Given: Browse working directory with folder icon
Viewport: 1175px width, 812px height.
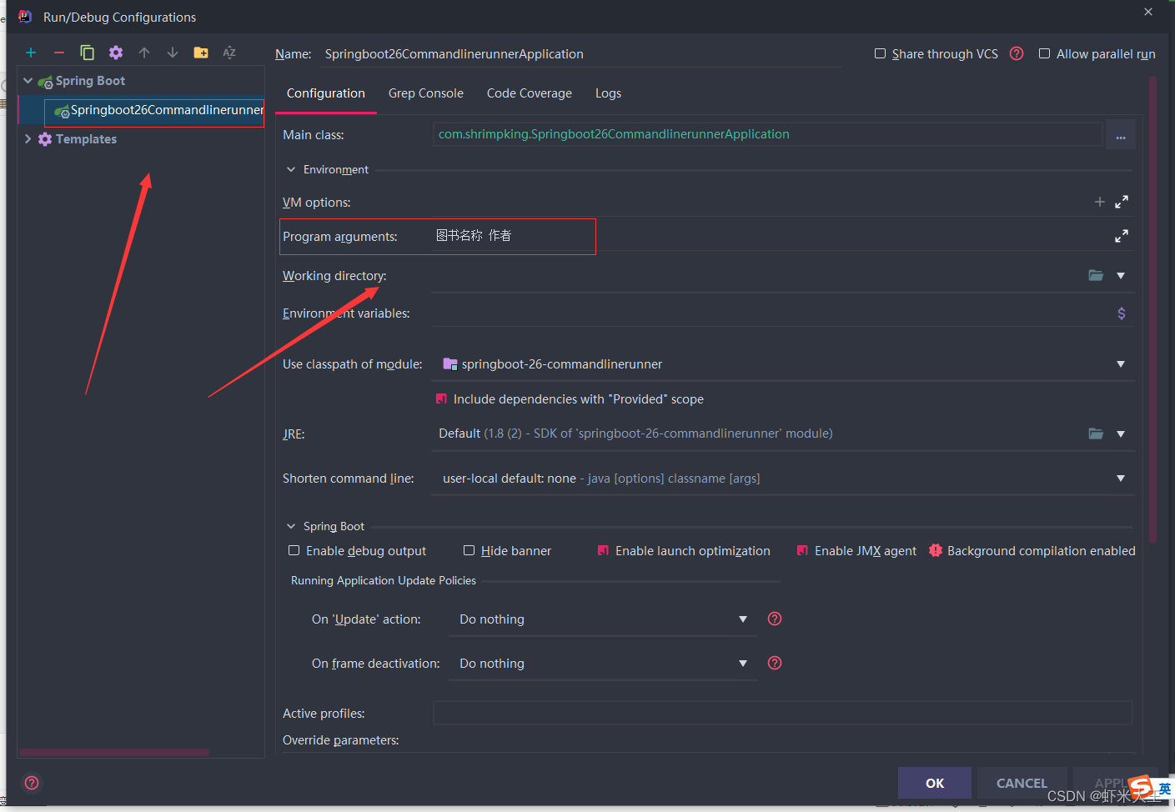Looking at the screenshot, I should point(1095,274).
